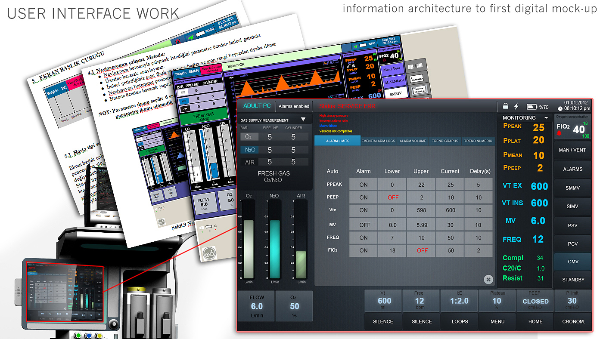This screenshot has width=603, height=339.
Task: Toggle the PPEAK alarm ON cell
Action: [x=364, y=184]
